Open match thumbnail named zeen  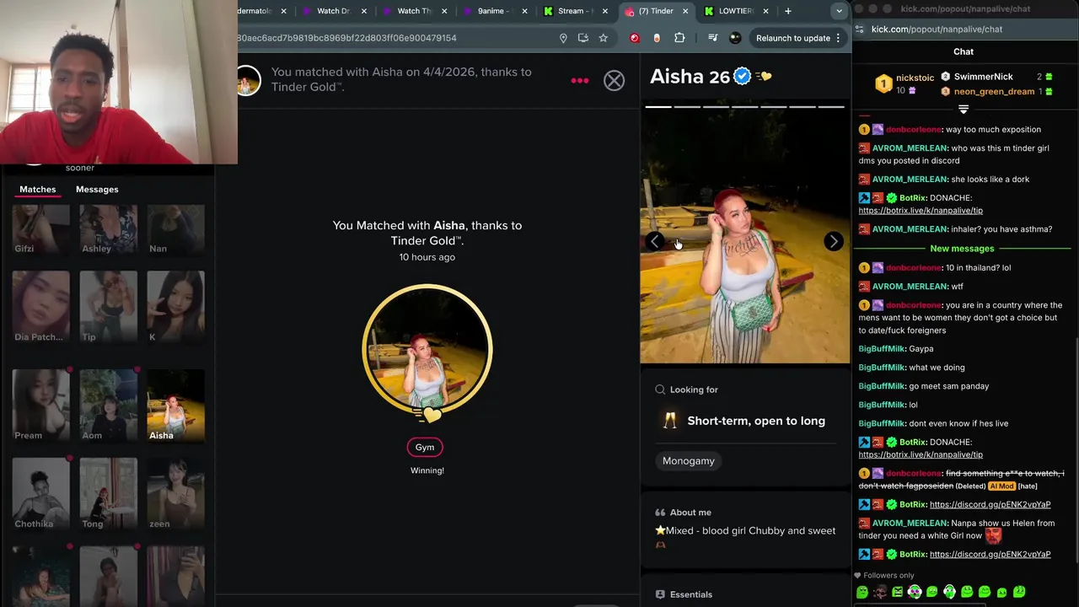click(x=175, y=494)
